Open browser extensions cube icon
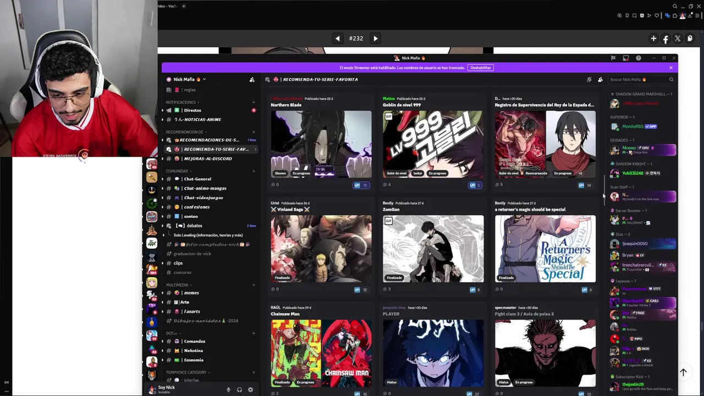Image resolution: width=704 pixels, height=396 pixels. coord(675,15)
